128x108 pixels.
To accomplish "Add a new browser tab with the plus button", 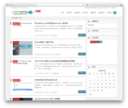I will click(x=121, y=6).
